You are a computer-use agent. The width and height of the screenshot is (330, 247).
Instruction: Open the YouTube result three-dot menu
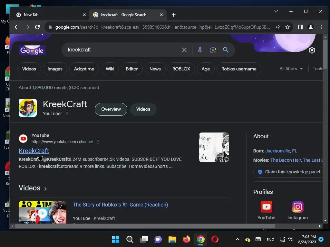tap(98, 142)
